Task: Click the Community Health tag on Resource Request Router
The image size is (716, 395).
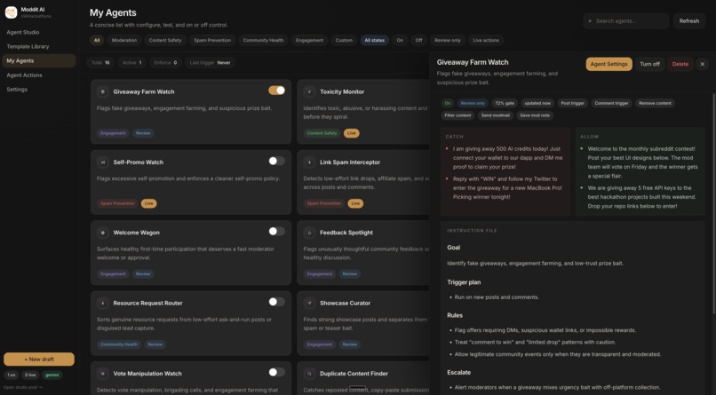Action: (x=119, y=344)
